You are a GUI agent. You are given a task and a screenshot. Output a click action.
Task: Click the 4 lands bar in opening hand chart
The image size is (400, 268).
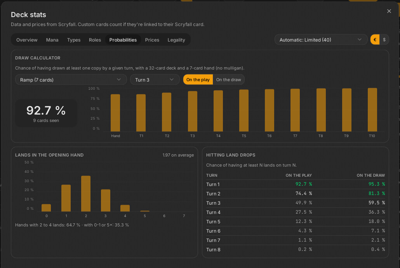coord(125,208)
